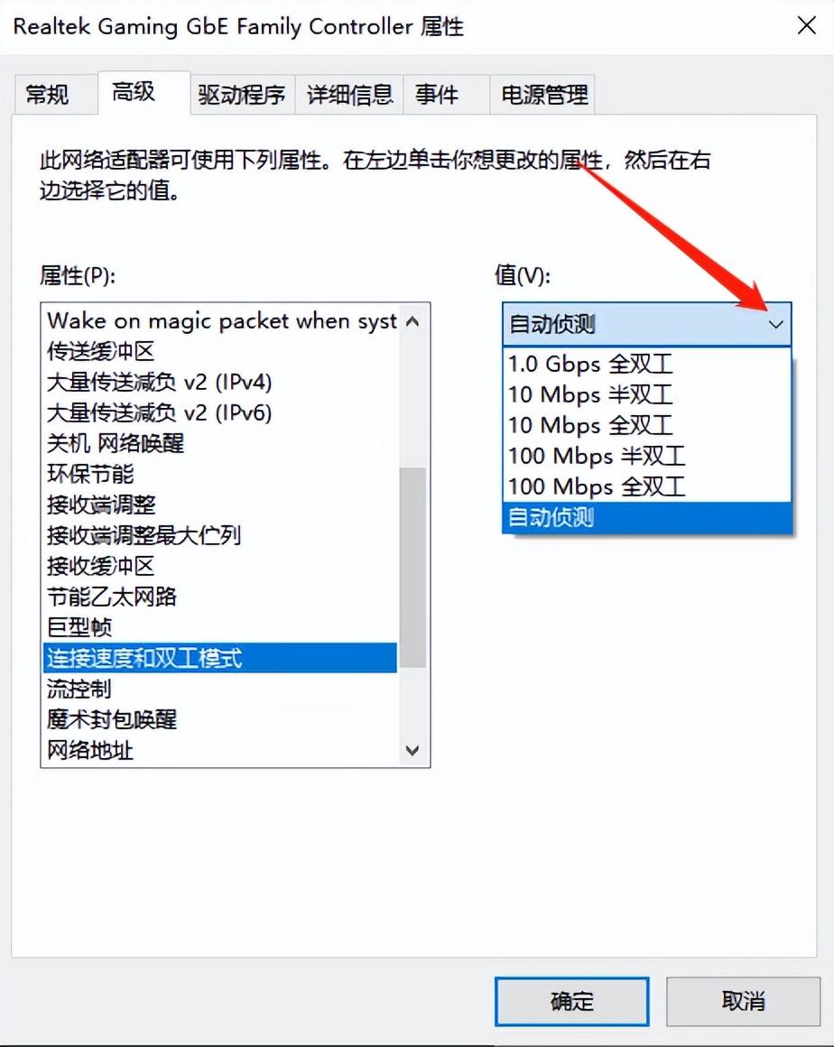Switch to the 常规 tab
The image size is (834, 1047).
pos(47,94)
